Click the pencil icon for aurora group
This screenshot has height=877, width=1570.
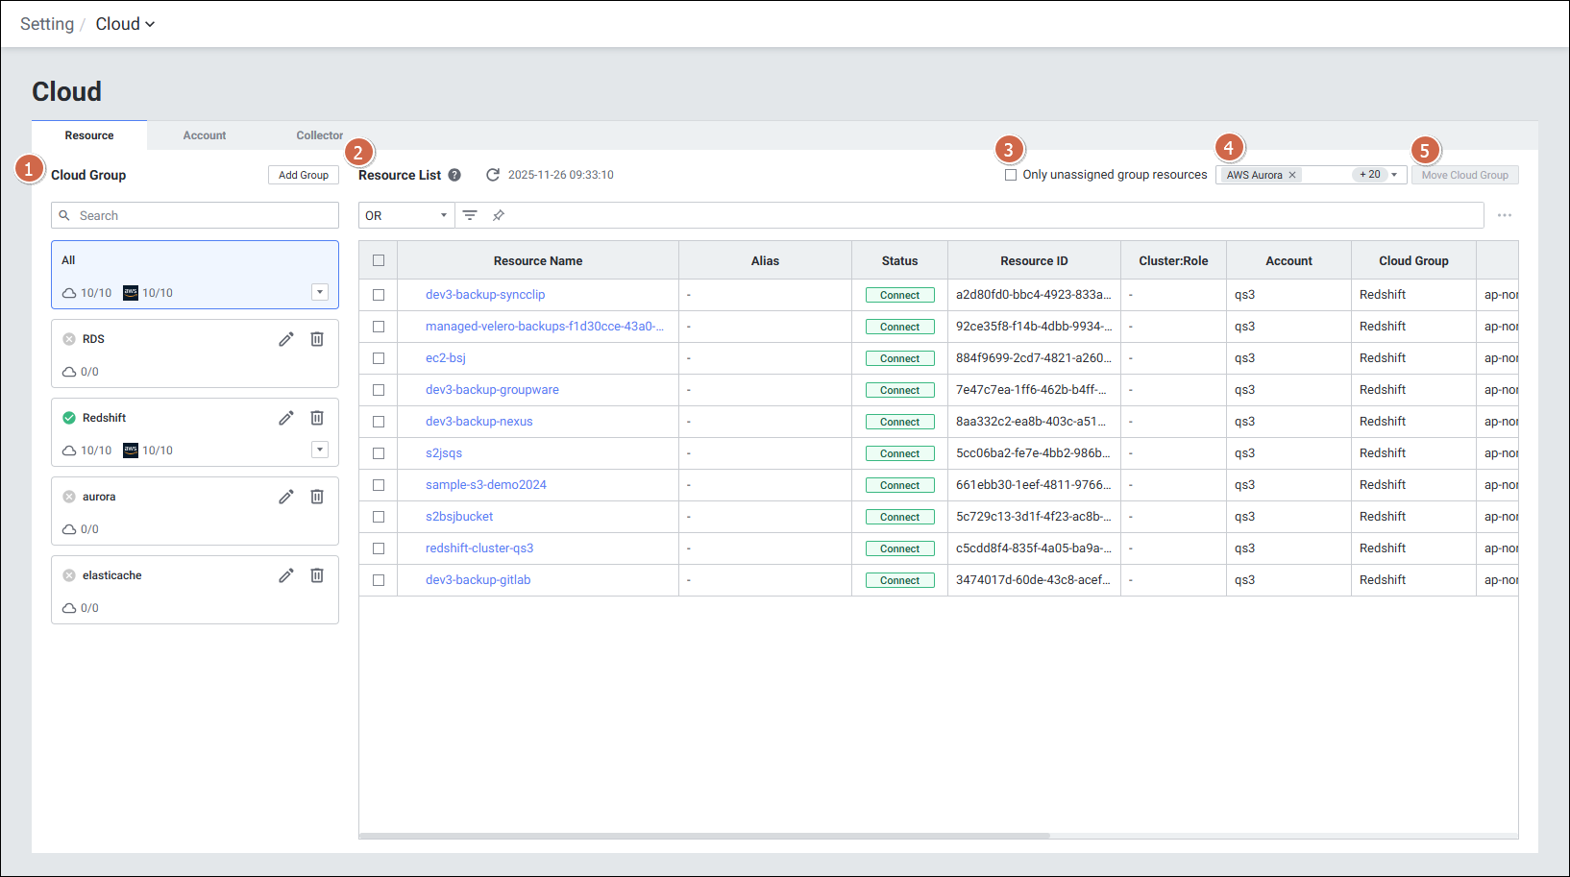pos(286,497)
